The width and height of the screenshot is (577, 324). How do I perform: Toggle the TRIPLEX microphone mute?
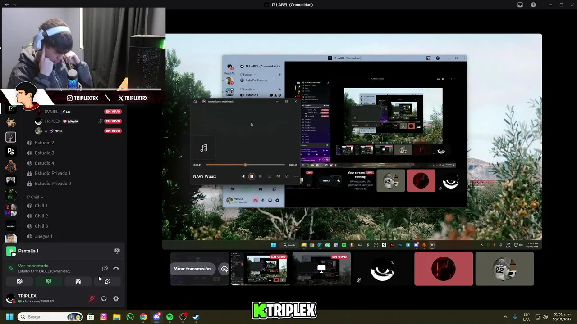point(92,298)
